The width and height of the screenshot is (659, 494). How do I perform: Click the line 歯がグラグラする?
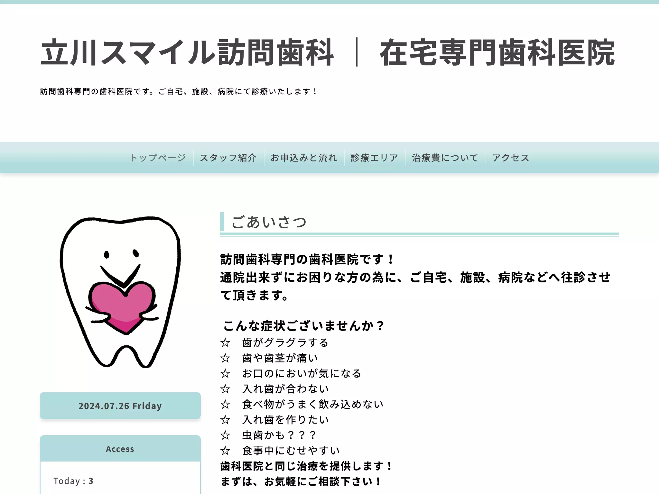(x=285, y=343)
